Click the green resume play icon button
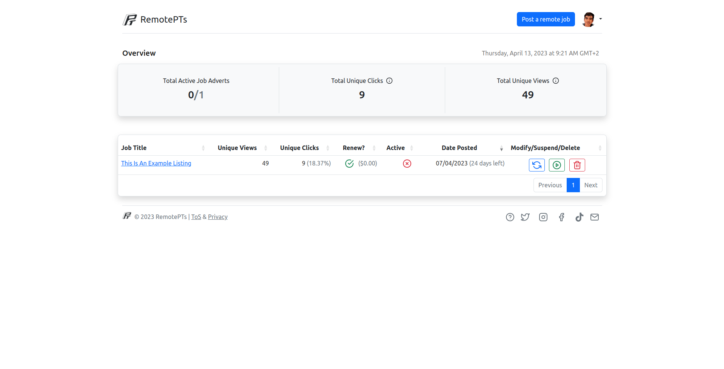This screenshot has width=724, height=369. (557, 165)
